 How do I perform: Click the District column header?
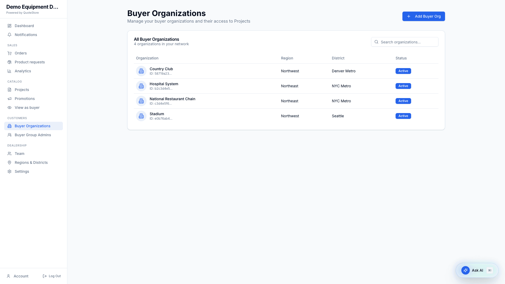click(x=338, y=58)
